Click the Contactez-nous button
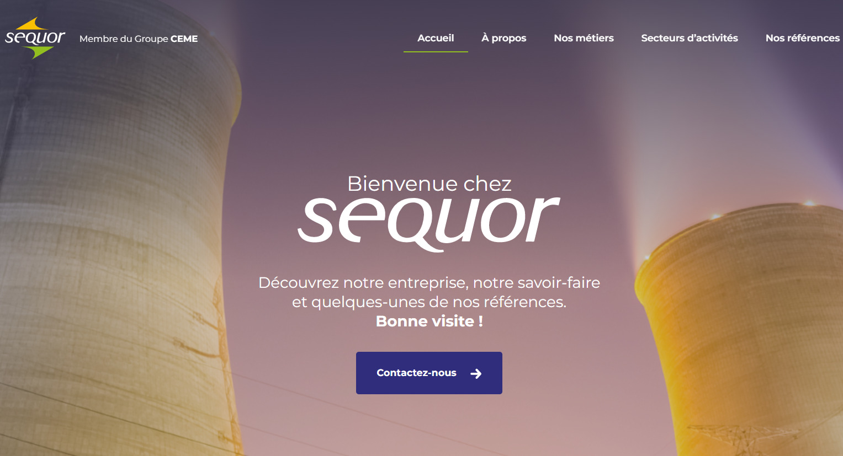The image size is (843, 456). (x=429, y=373)
